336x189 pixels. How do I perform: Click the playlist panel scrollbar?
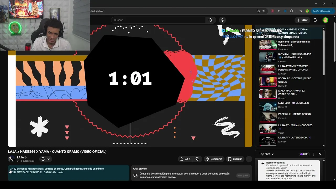pyautogui.click(x=324, y=52)
